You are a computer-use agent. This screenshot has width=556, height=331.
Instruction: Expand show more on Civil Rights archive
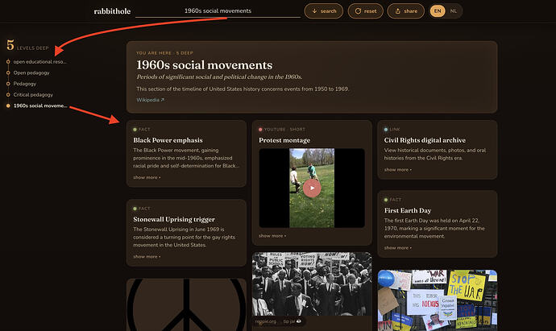(x=398, y=170)
